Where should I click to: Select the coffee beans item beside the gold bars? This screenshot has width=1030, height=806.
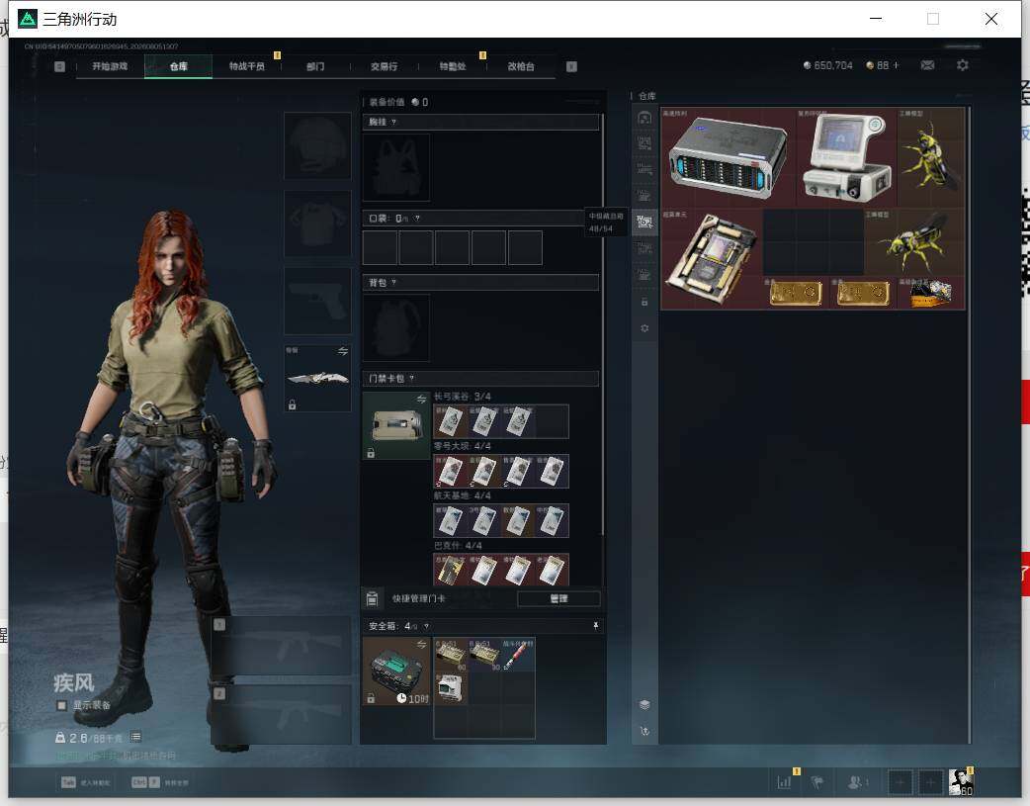[931, 293]
